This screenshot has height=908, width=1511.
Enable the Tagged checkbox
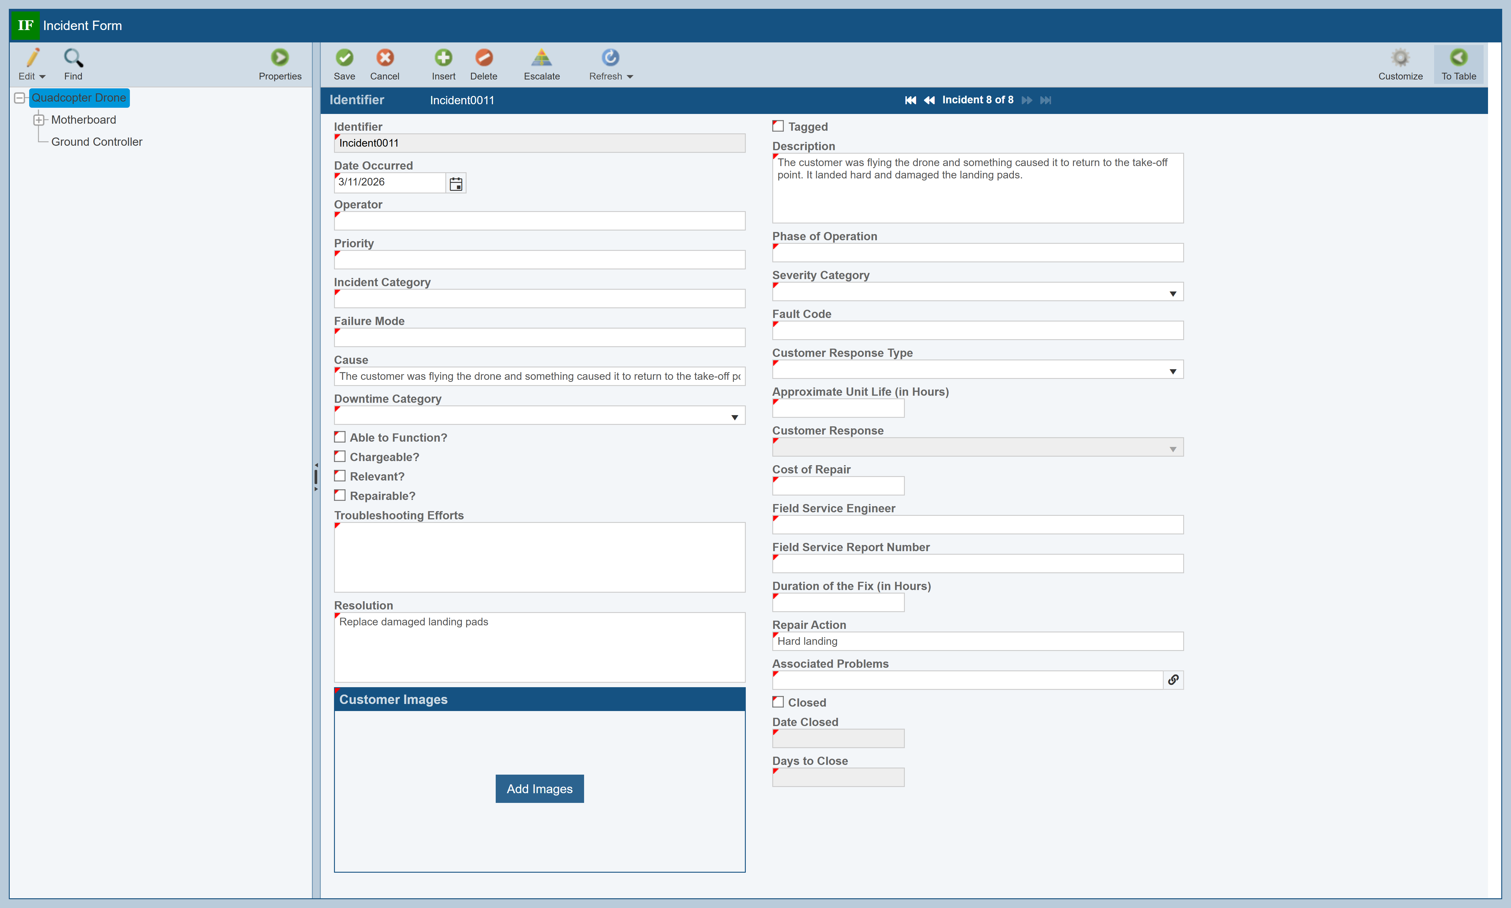pos(778,126)
